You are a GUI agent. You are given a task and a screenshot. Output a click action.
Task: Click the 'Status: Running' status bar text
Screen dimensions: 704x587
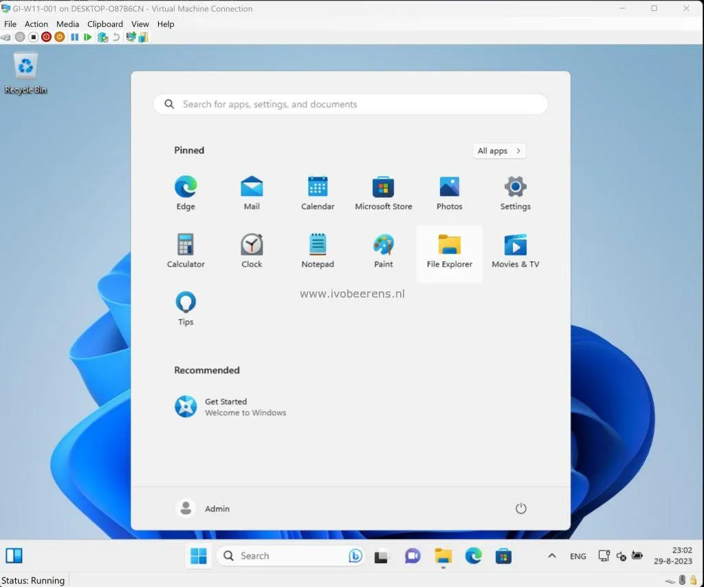[33, 580]
